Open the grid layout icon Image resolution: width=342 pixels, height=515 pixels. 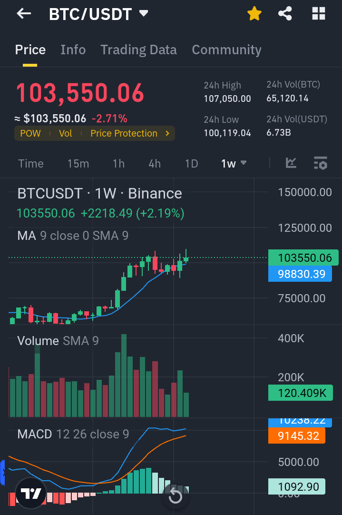[x=318, y=14]
